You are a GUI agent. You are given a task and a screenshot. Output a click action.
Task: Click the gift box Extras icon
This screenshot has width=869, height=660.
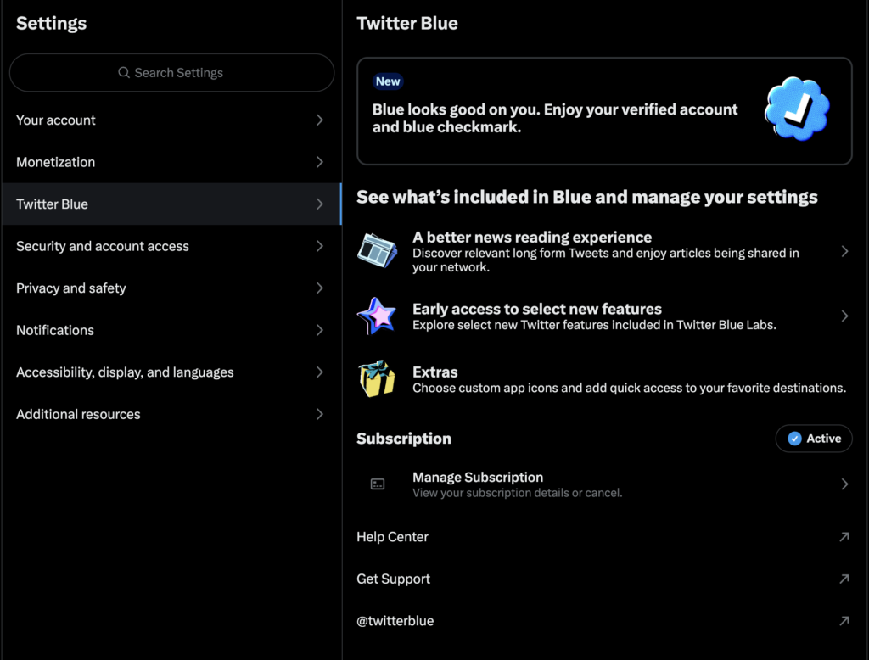(376, 379)
